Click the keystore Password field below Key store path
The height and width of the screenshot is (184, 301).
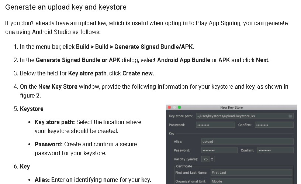click(x=215, y=125)
